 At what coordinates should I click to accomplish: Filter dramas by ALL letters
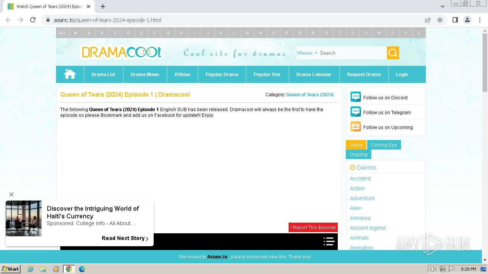[x=62, y=33]
